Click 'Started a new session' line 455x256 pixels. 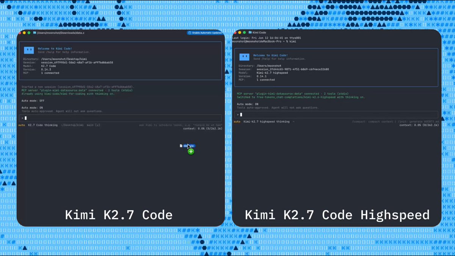(77, 87)
